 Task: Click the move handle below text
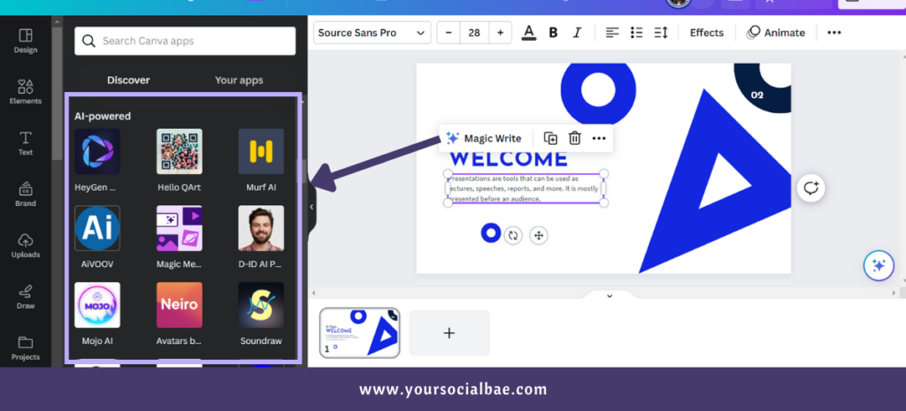[539, 235]
